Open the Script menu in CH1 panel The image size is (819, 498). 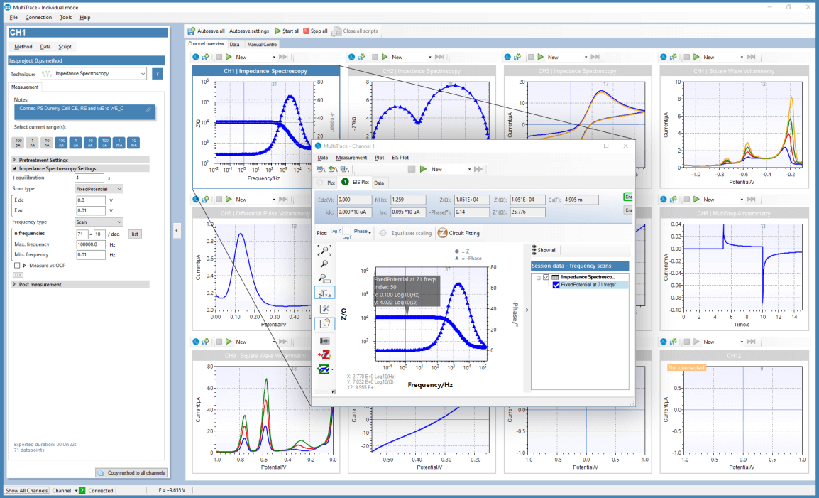coord(65,47)
